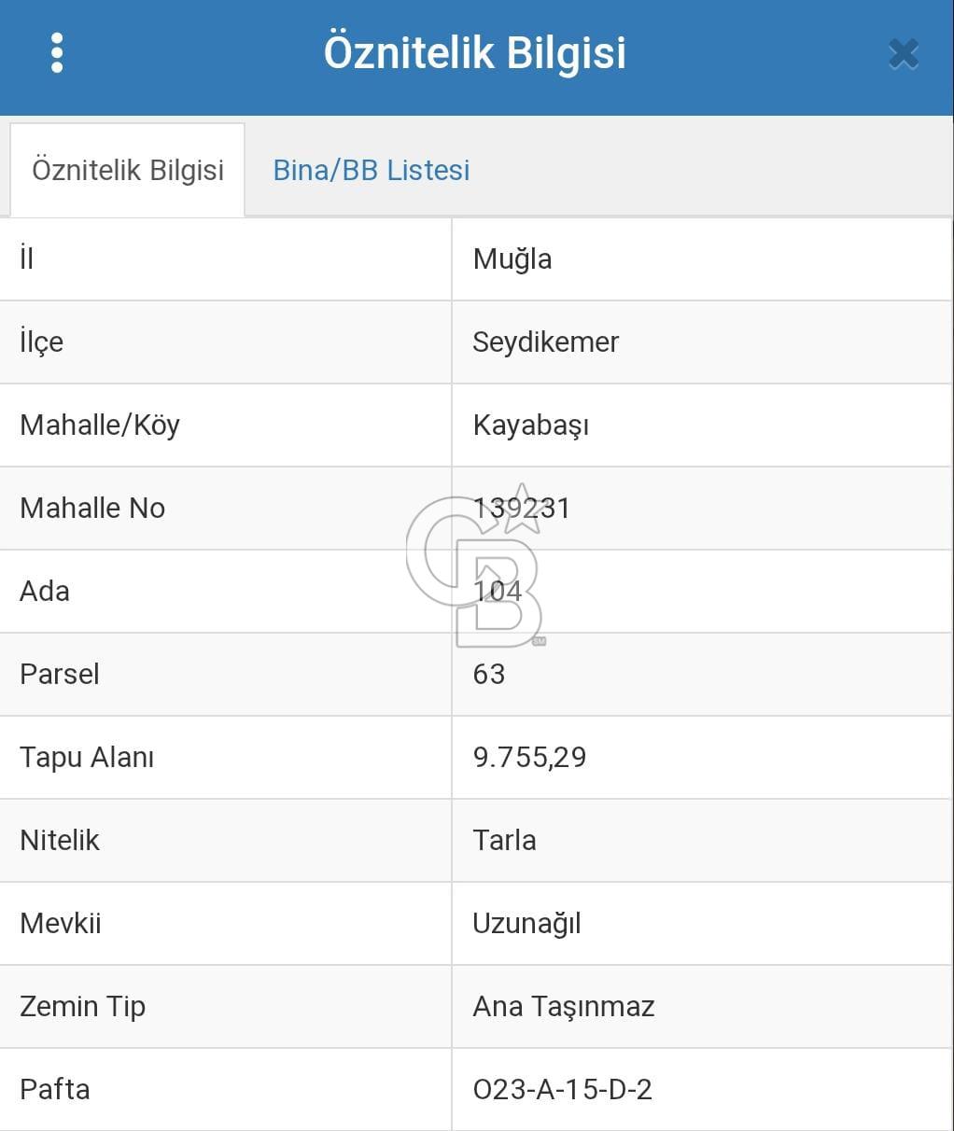Image resolution: width=954 pixels, height=1131 pixels.
Task: Click the Muğla province value
Action: coord(512,258)
